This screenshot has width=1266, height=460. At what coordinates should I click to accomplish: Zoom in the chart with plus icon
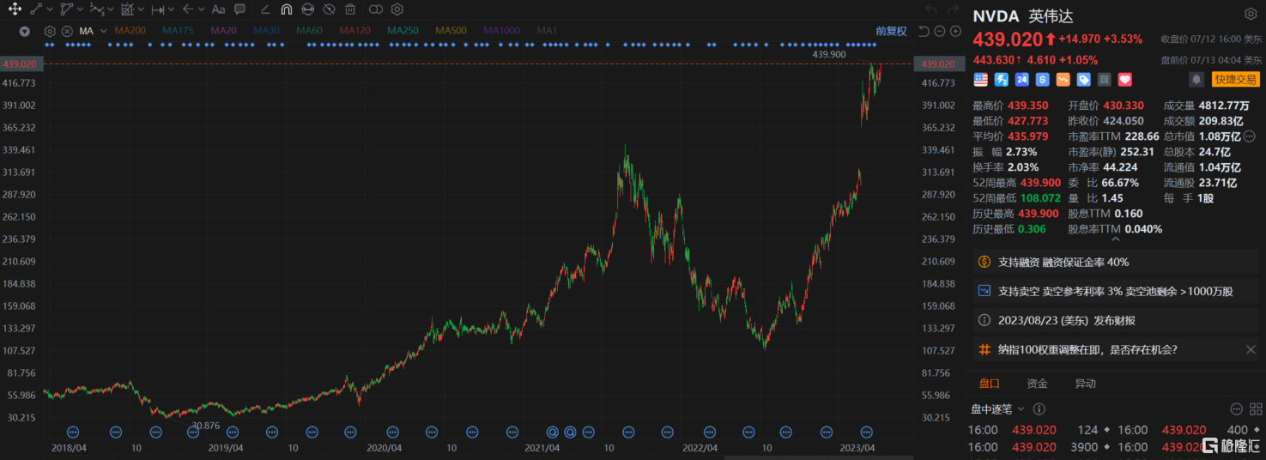click(955, 31)
